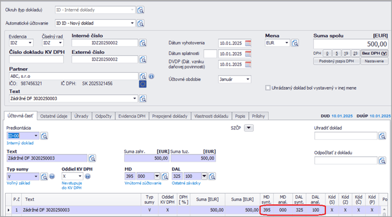Open account lookup icon for DAL 325 100
This screenshot has height=217, width=392.
[x=212, y=177]
